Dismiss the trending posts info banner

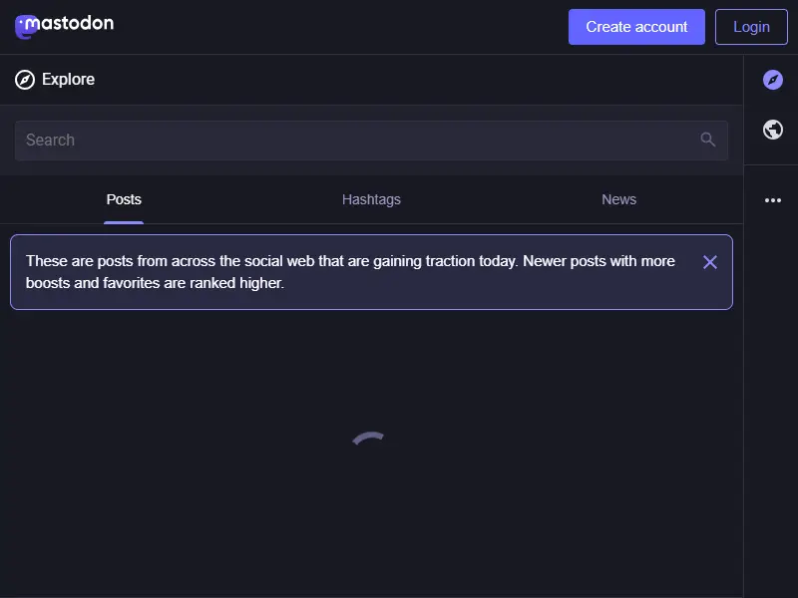(709, 262)
